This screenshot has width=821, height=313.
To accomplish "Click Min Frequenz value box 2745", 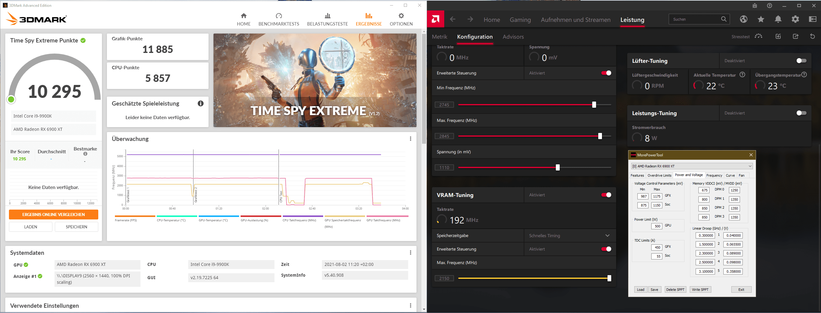I will tap(444, 105).
